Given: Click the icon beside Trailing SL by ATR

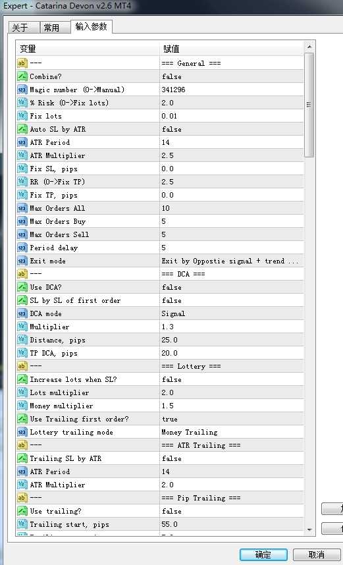Looking at the screenshot, I should [22, 459].
